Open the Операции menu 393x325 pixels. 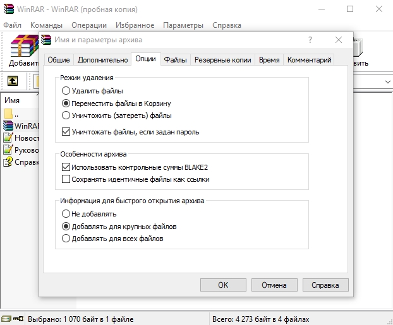89,25
